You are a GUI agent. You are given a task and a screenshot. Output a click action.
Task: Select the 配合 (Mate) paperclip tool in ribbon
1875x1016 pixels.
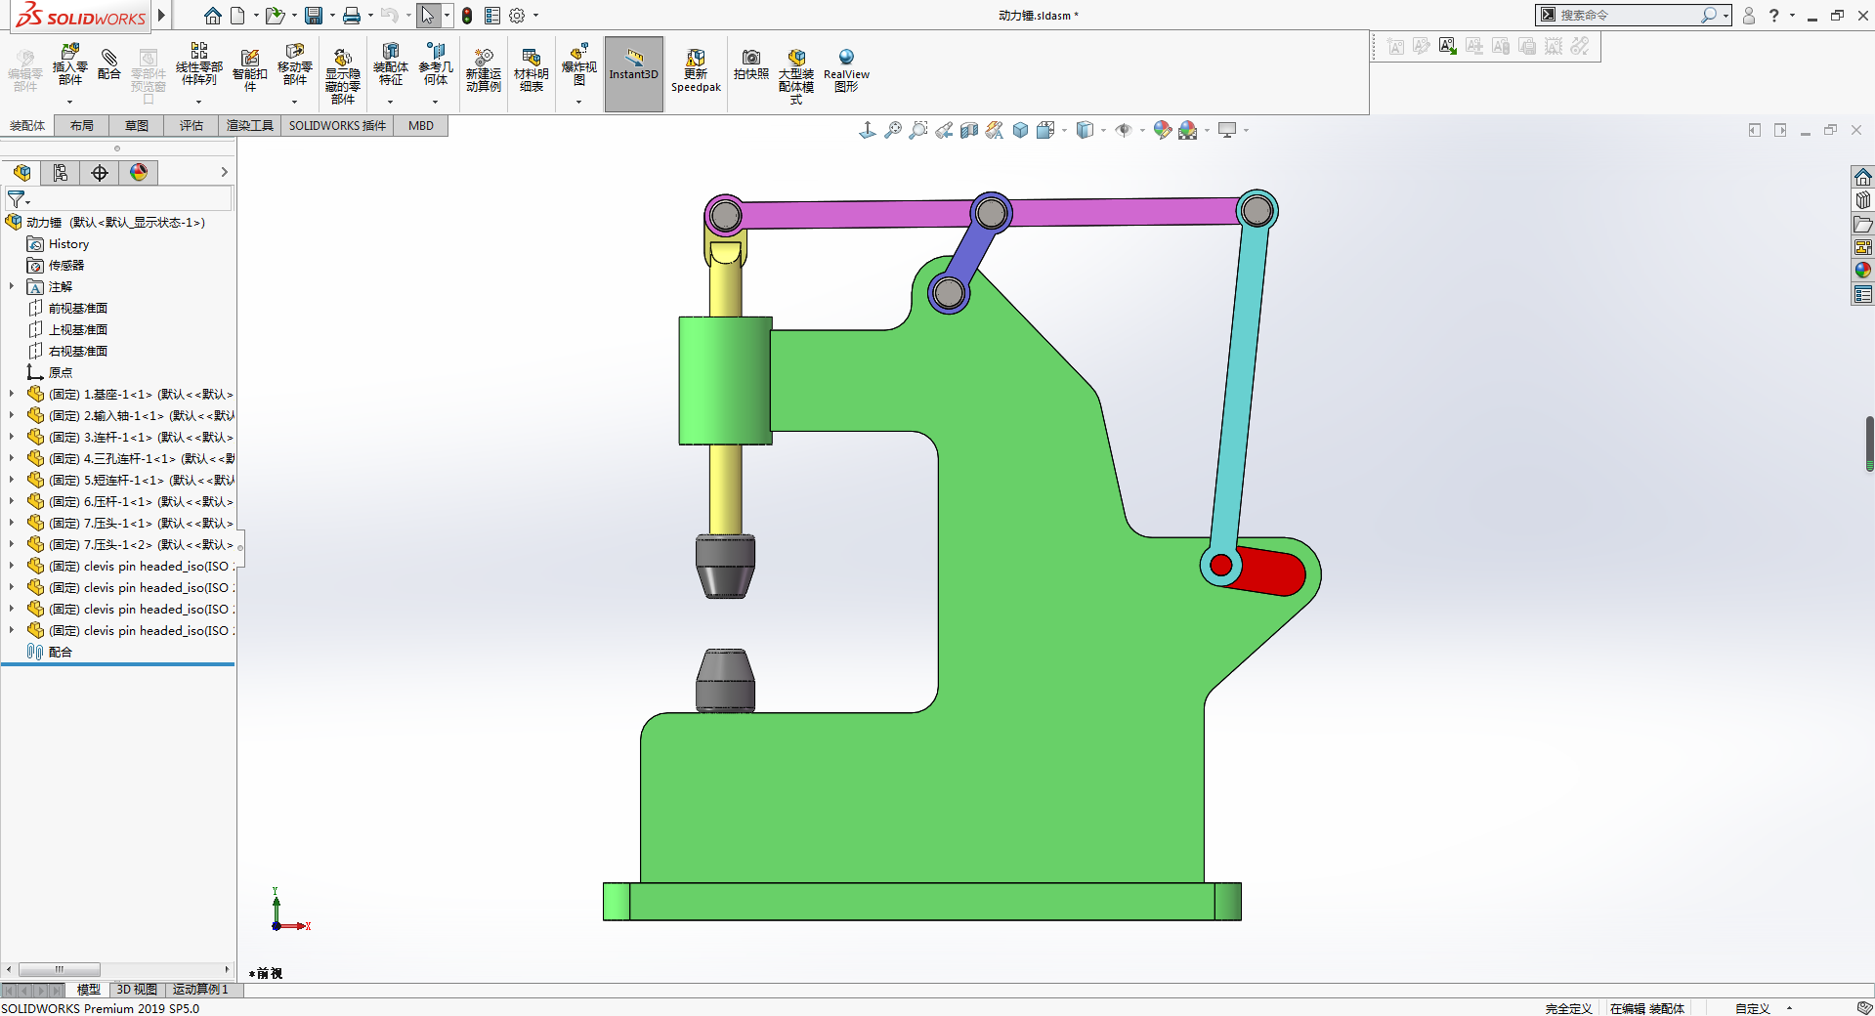tap(109, 63)
